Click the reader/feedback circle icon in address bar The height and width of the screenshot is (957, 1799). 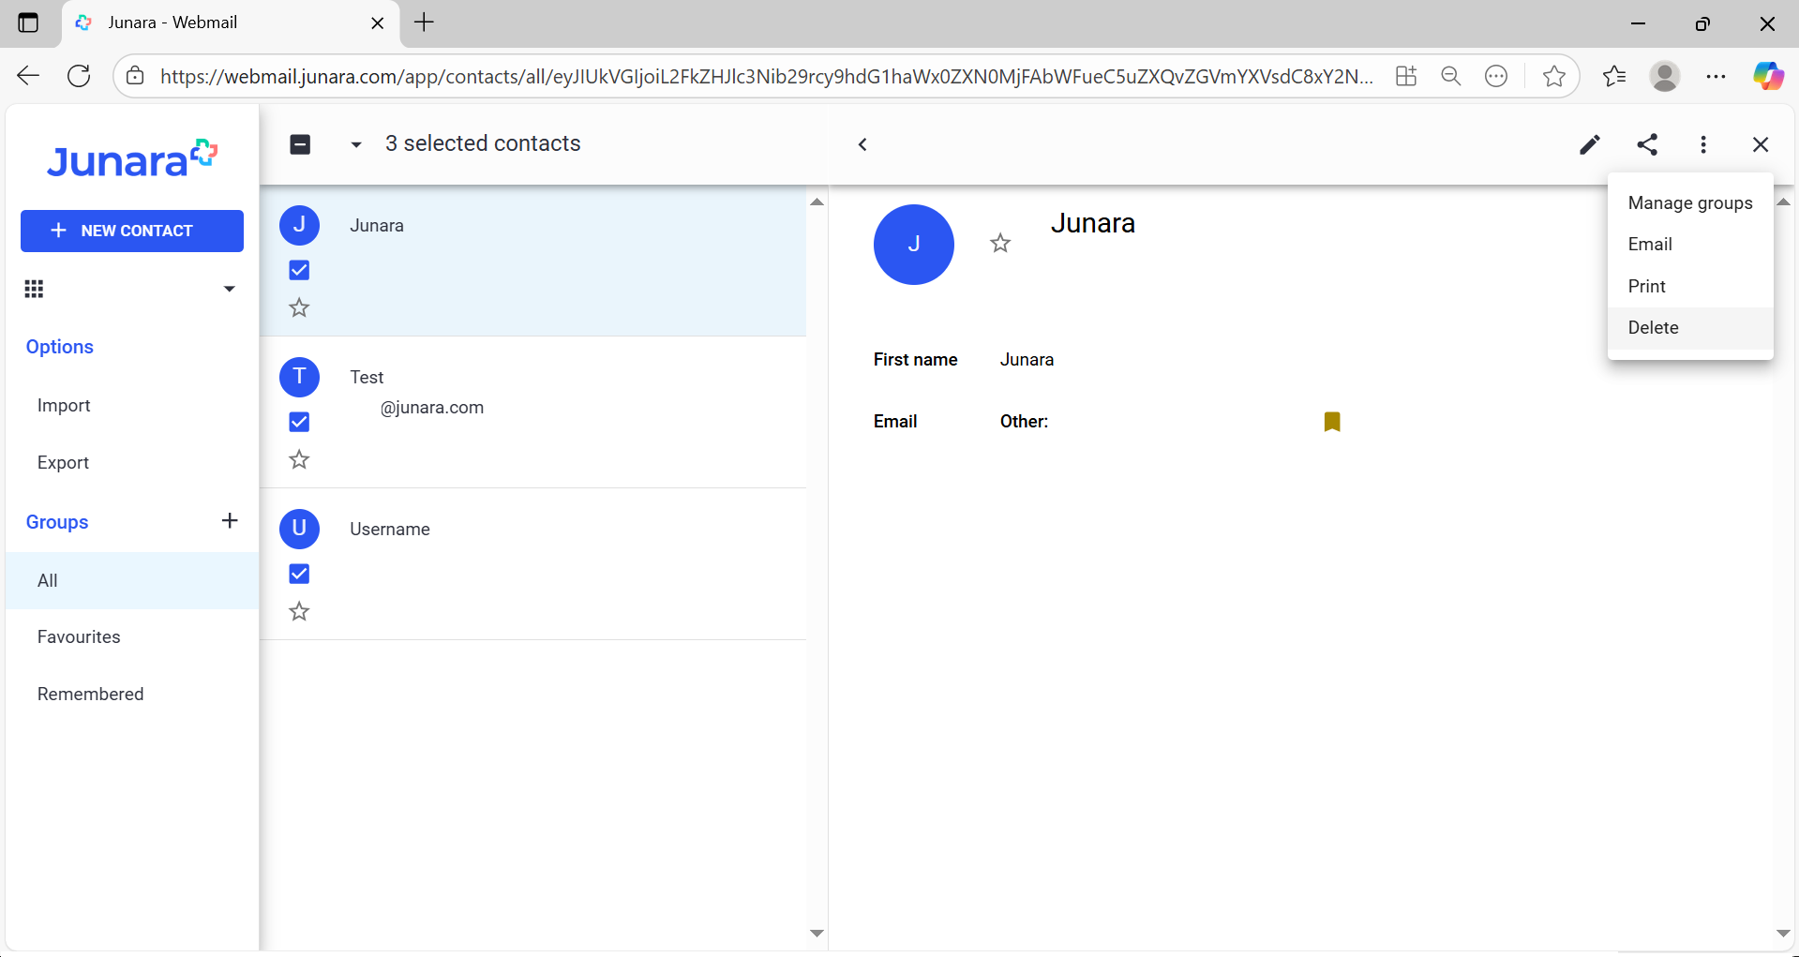coord(1496,76)
